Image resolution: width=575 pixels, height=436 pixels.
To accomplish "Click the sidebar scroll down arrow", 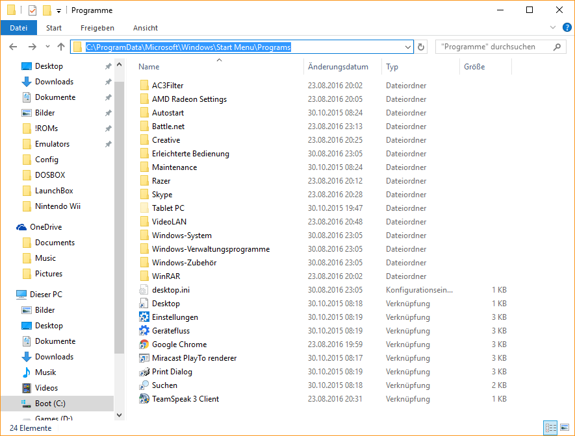I will pyautogui.click(x=119, y=415).
